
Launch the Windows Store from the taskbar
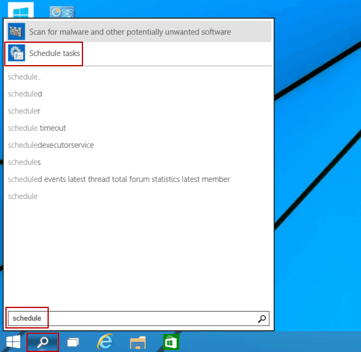(171, 342)
